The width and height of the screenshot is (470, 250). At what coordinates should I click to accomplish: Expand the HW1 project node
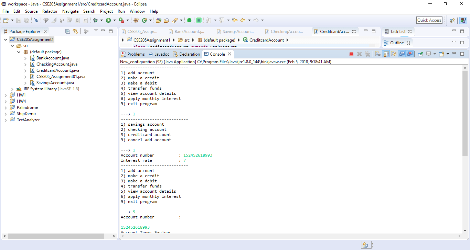[6, 95]
